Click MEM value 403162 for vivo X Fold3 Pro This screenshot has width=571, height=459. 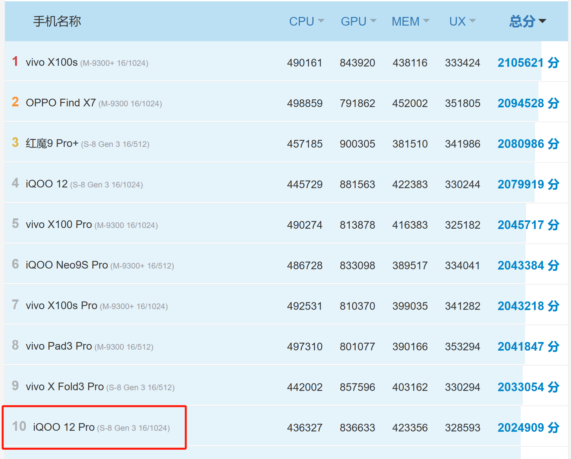coord(410,387)
